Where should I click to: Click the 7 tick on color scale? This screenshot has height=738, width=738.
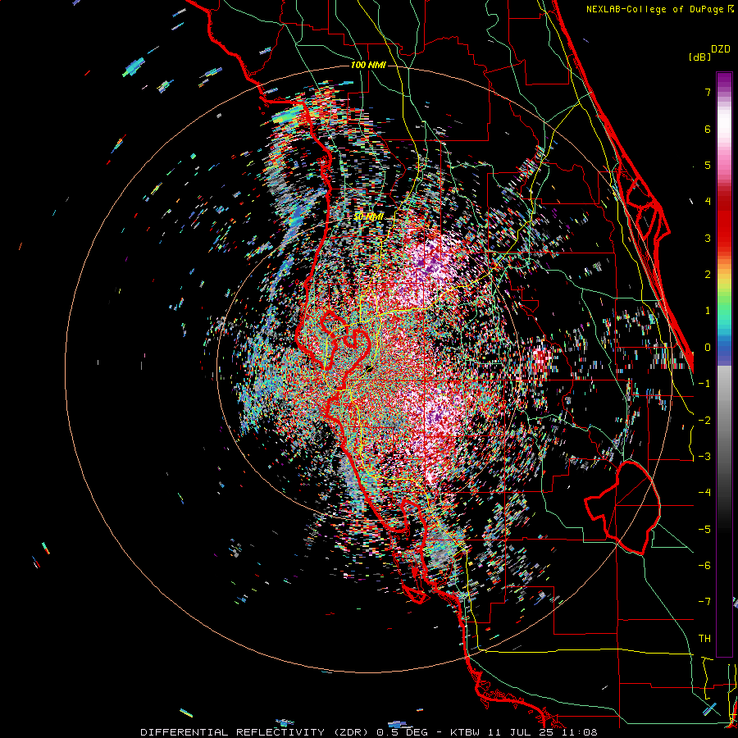(708, 92)
